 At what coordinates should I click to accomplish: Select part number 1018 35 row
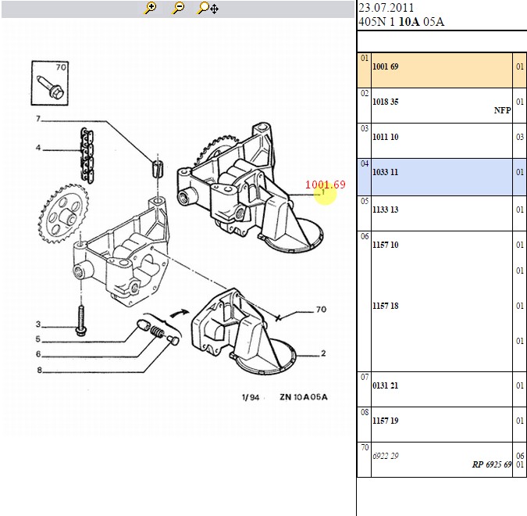click(442, 106)
